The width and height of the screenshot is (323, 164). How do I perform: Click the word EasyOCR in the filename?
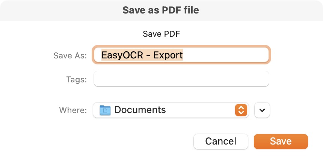pyautogui.click(x=122, y=55)
